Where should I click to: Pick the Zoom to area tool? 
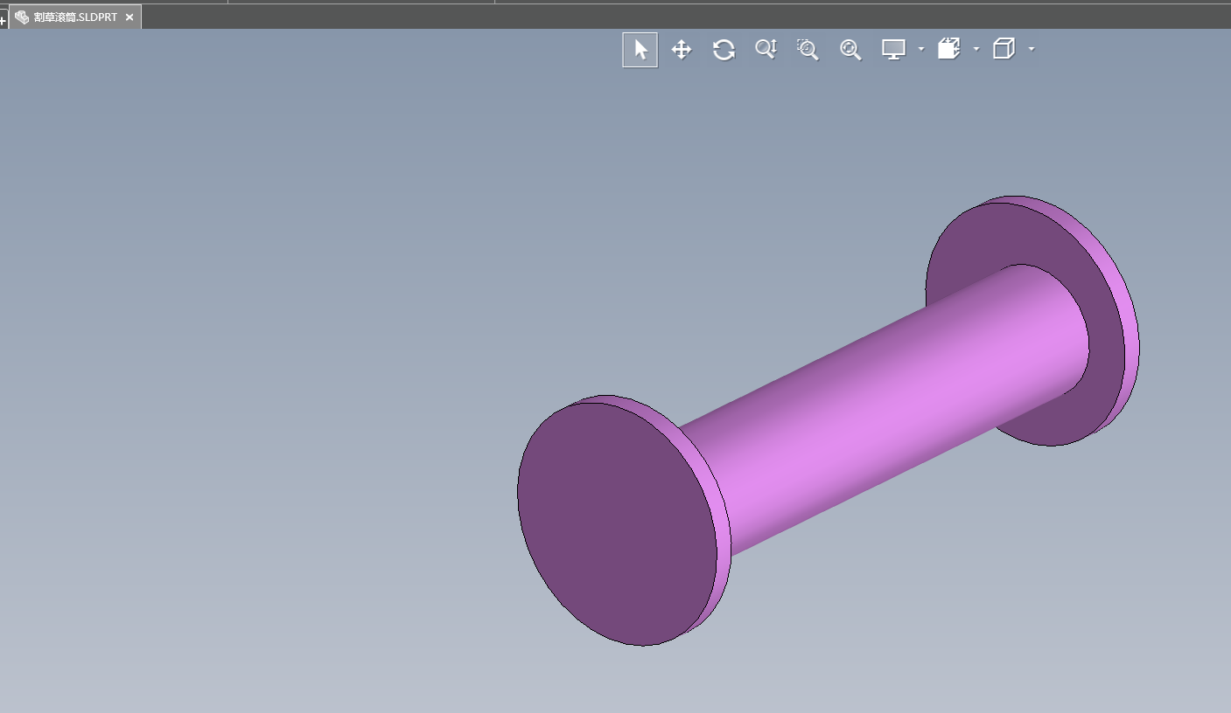click(808, 50)
